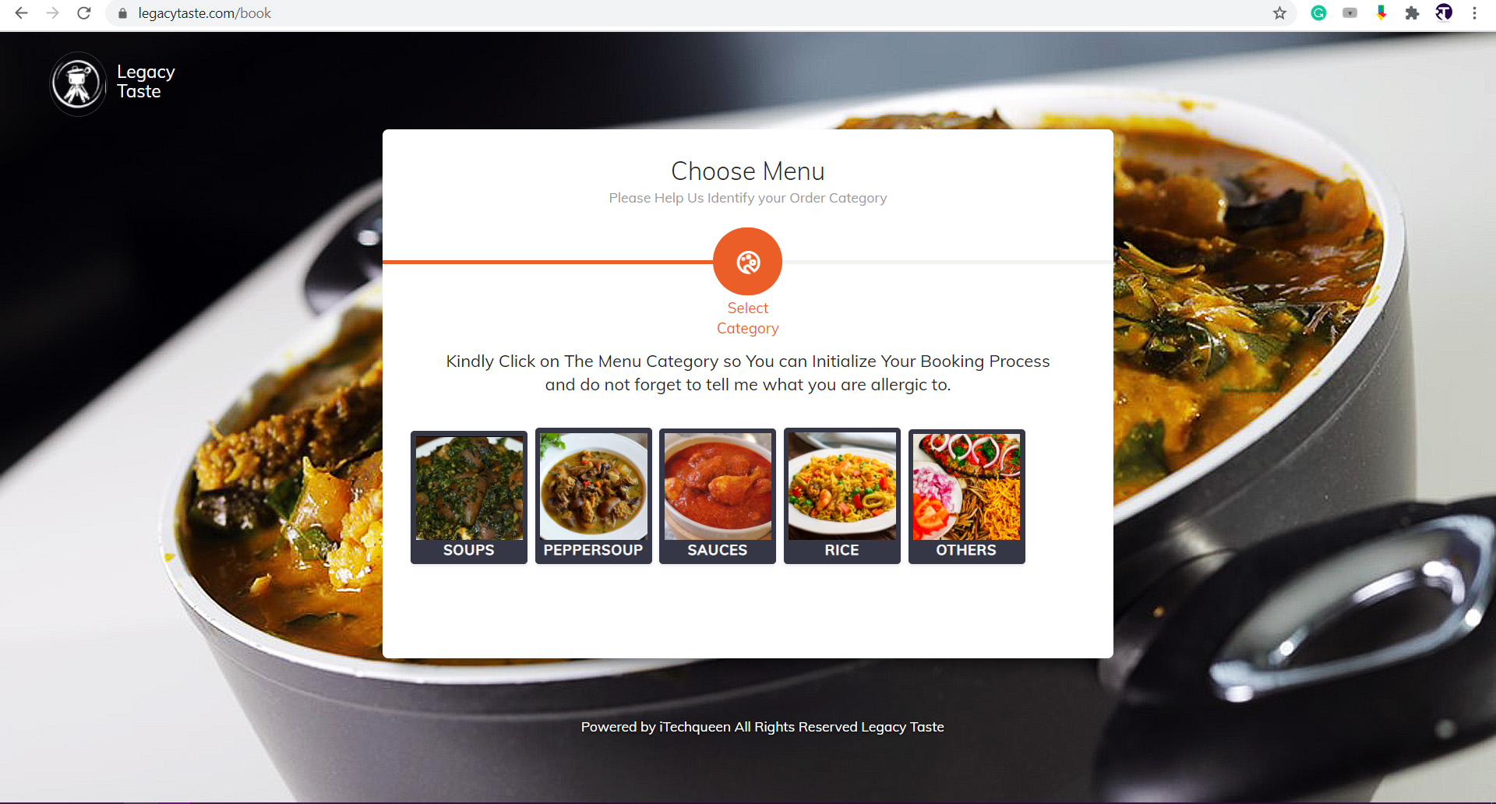Click the orange progress bar line
The width and height of the screenshot is (1496, 804).
(548, 262)
